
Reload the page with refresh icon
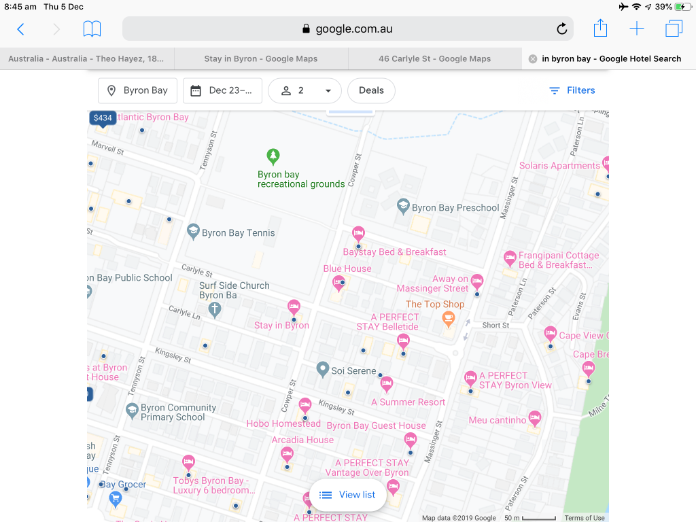click(561, 29)
